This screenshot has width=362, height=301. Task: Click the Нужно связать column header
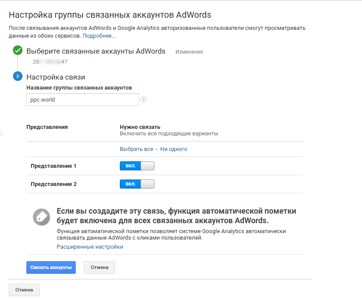coord(140,127)
